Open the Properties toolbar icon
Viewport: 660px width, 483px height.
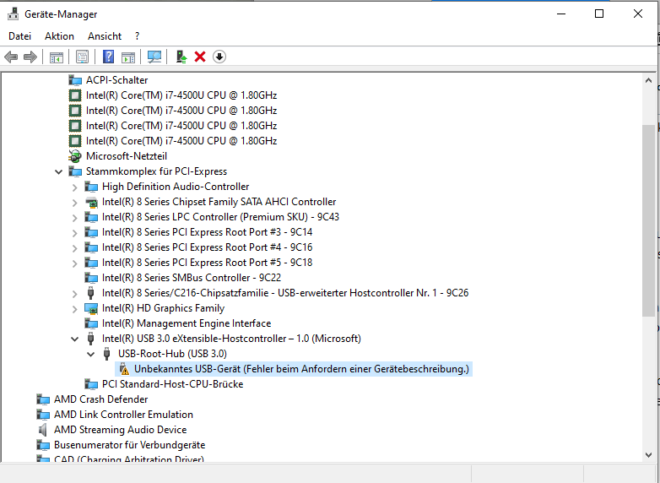point(82,57)
